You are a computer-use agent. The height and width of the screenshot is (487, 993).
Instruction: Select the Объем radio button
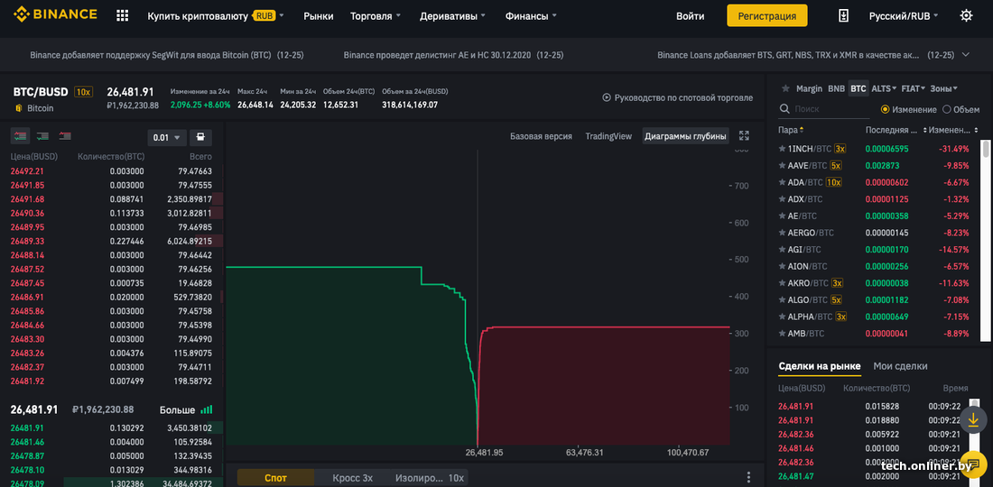pos(947,109)
